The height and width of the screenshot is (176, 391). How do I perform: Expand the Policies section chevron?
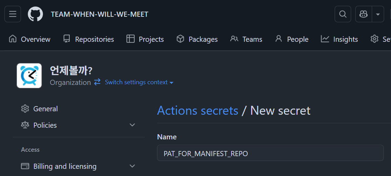132,125
